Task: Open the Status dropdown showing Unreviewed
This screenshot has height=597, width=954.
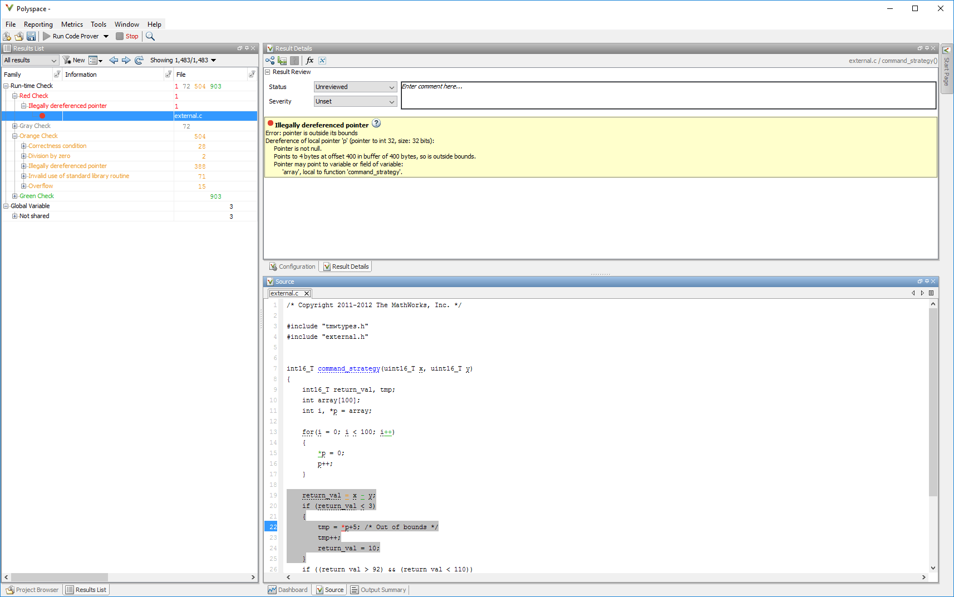Action: [355, 87]
